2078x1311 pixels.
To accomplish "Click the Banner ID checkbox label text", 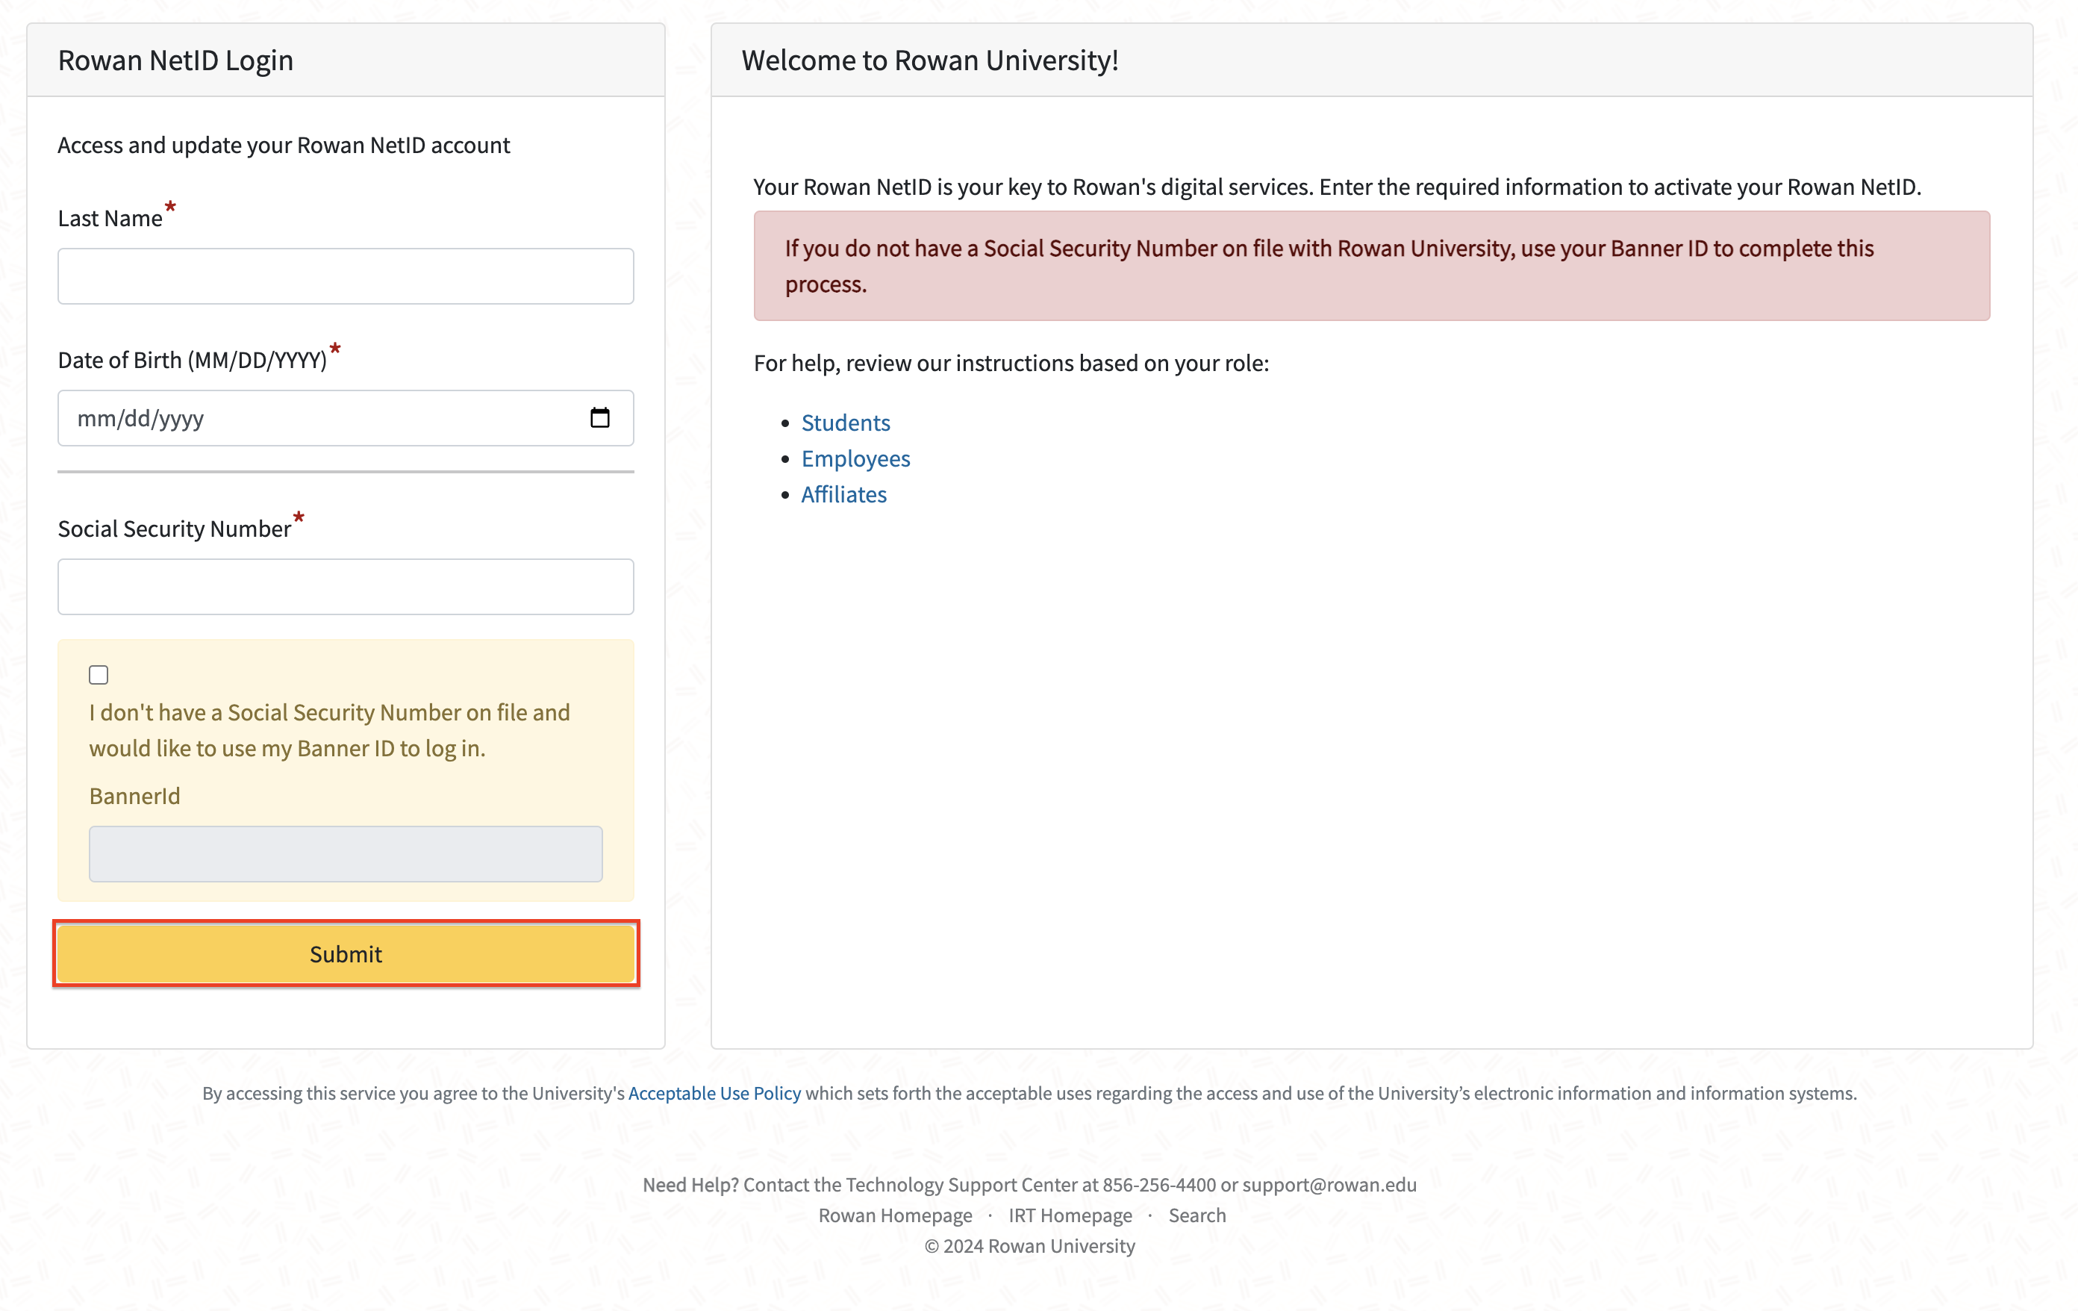I will tap(330, 730).
